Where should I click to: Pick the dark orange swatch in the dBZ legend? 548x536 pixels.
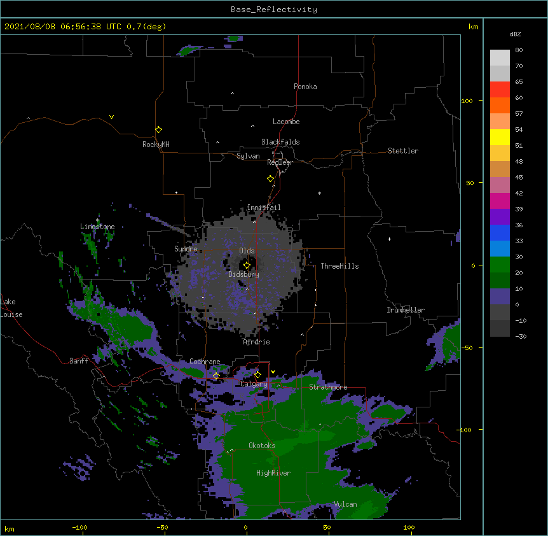pyautogui.click(x=500, y=105)
